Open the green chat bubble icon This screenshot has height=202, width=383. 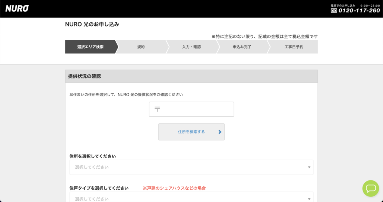click(x=371, y=189)
